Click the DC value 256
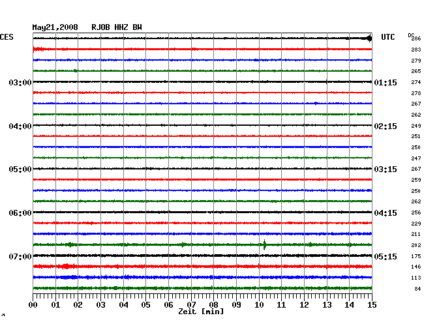Image resolution: width=424 pixels, height=322 pixels. coord(416,212)
